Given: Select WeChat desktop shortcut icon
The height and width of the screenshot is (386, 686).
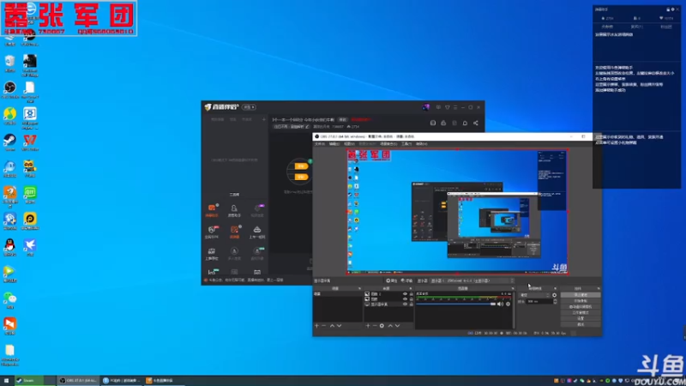Looking at the screenshot, I should (9, 300).
